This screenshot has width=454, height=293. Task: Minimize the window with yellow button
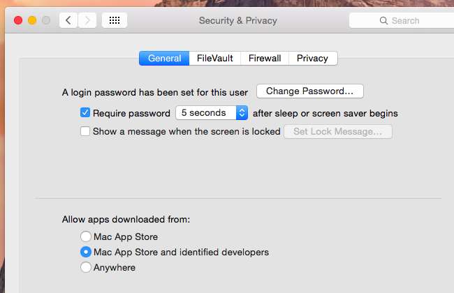coord(32,21)
